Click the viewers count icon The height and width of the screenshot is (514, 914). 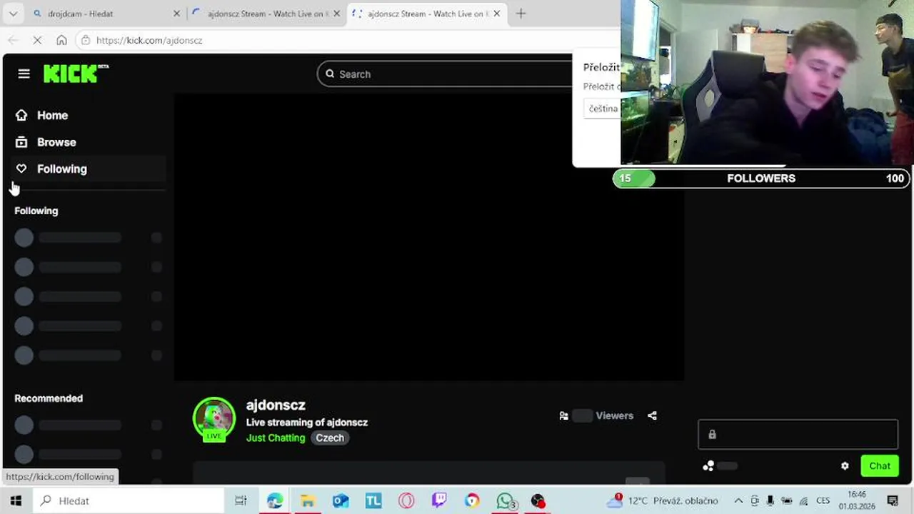point(564,415)
